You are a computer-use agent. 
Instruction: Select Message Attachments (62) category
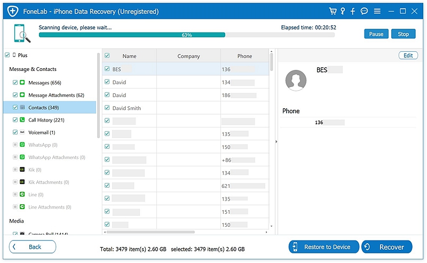click(x=56, y=95)
